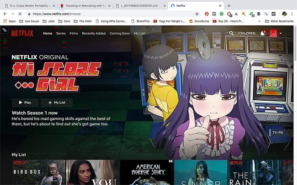Open The Hoth bookmark folder
The height and width of the screenshot is (185, 297).
[83, 21]
